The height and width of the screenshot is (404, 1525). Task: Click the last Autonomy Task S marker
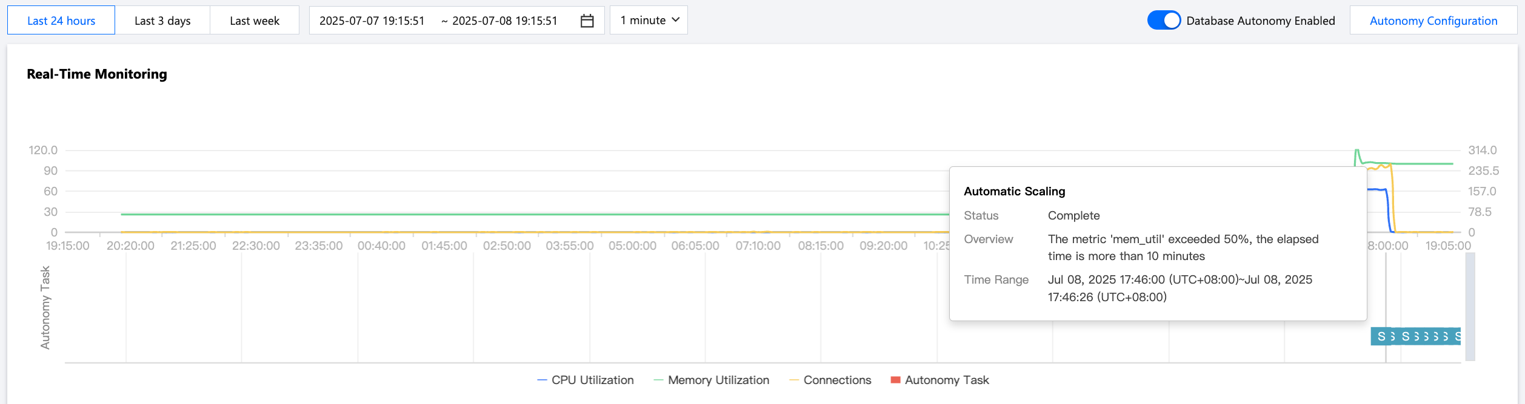pyautogui.click(x=1457, y=336)
